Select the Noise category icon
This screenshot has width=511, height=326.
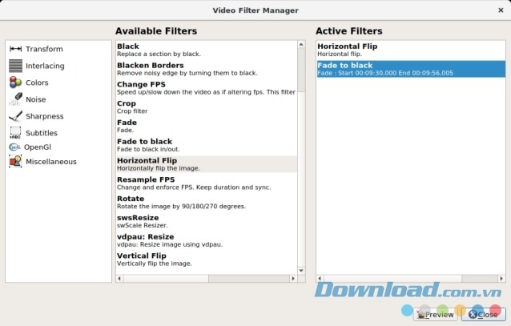click(15, 99)
